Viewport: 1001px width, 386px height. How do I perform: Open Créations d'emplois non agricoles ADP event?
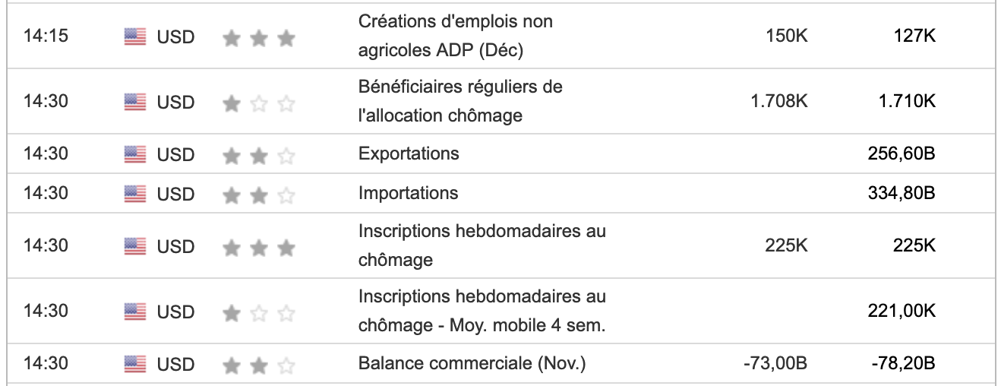455,36
